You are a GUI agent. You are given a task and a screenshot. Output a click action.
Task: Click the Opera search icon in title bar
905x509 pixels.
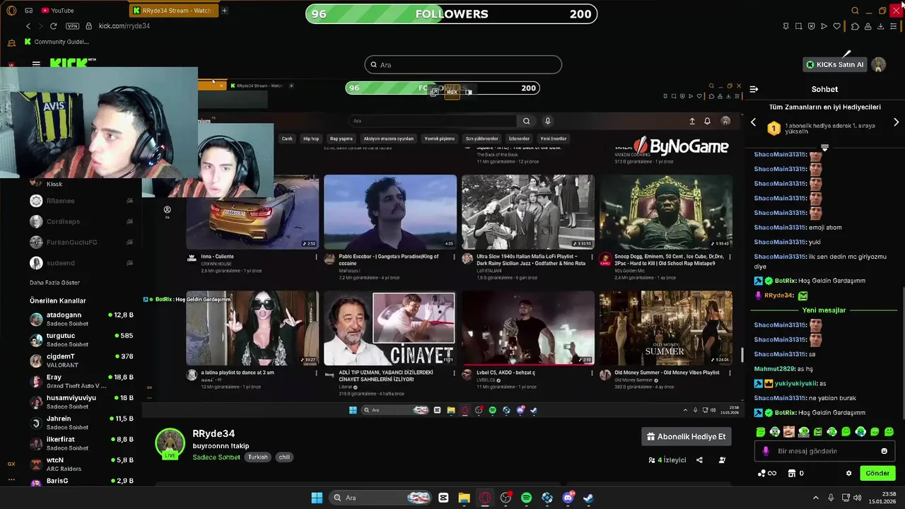[x=855, y=11]
